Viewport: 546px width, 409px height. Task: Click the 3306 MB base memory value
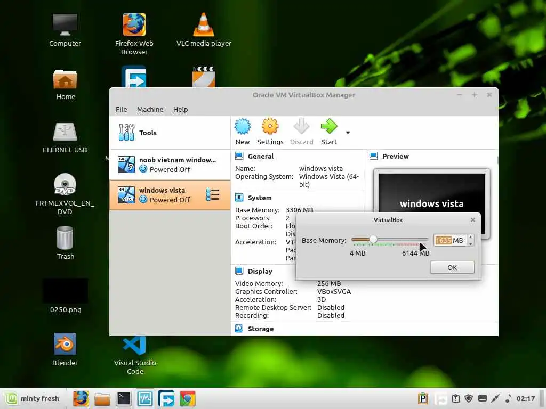pos(299,210)
